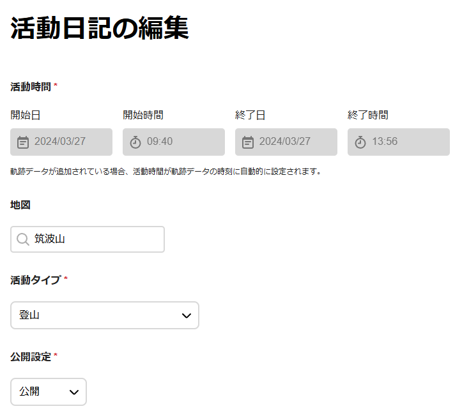Click the 活動時間 section label
Screen dimensions: 462x411
30,86
